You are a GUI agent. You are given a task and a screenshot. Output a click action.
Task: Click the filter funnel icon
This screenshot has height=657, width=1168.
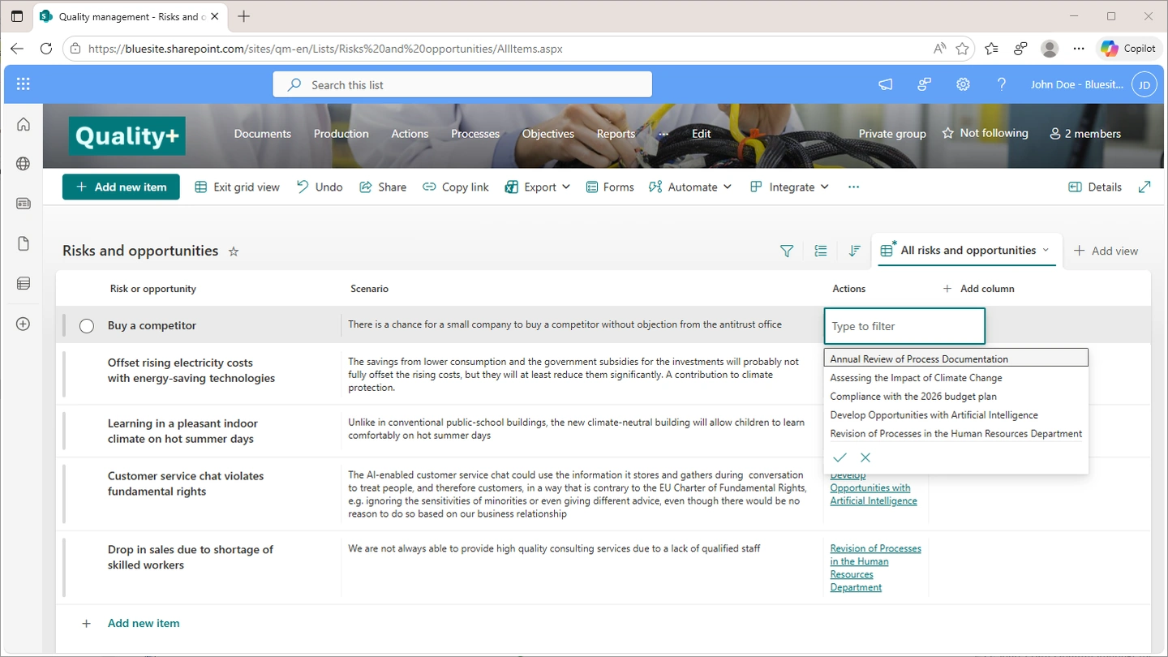click(786, 251)
